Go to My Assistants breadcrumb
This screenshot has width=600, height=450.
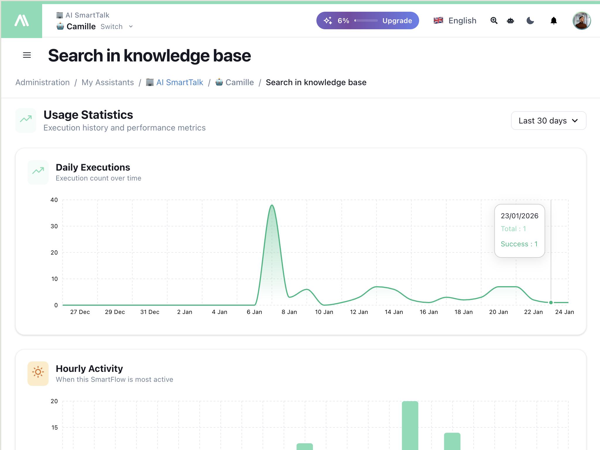[x=108, y=82]
